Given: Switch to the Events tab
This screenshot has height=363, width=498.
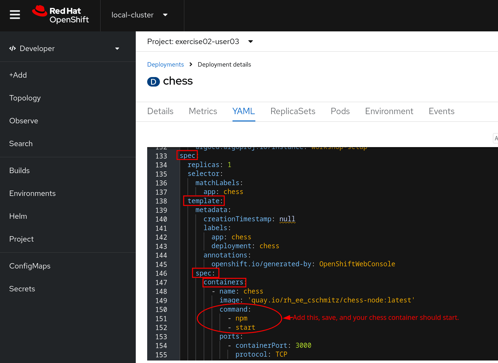Looking at the screenshot, I should pos(442,111).
